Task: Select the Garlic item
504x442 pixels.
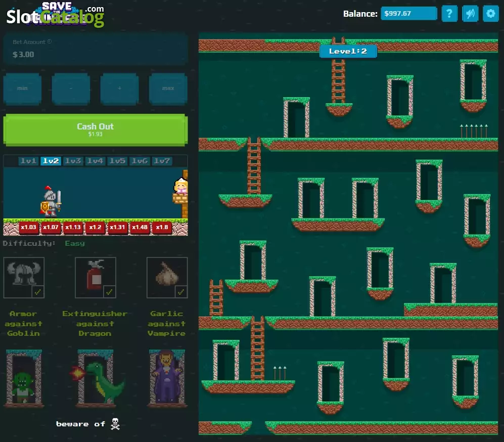Action: [167, 278]
